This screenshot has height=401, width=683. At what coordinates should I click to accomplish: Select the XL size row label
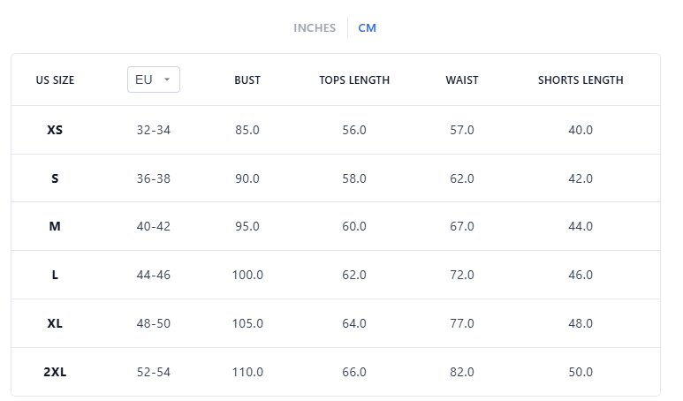point(55,323)
